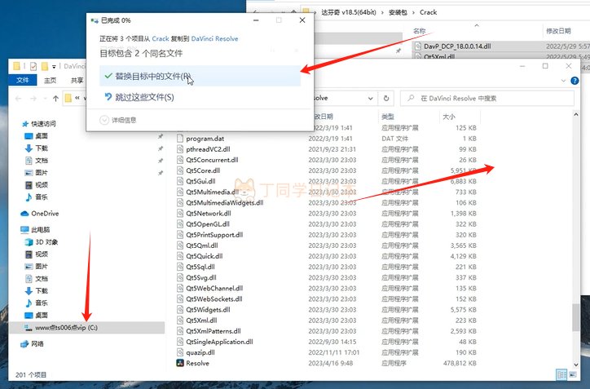This screenshot has height=389, width=590.
Task: Expand 详细信息 in the copy dialog
Action: point(118,120)
